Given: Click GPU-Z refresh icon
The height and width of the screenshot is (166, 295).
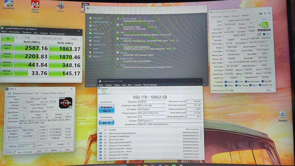Looking at the screenshot, I should (x=265, y=13).
